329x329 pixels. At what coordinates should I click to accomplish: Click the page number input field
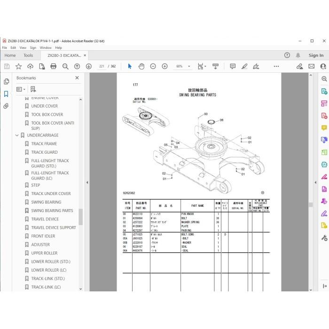tap(102, 67)
